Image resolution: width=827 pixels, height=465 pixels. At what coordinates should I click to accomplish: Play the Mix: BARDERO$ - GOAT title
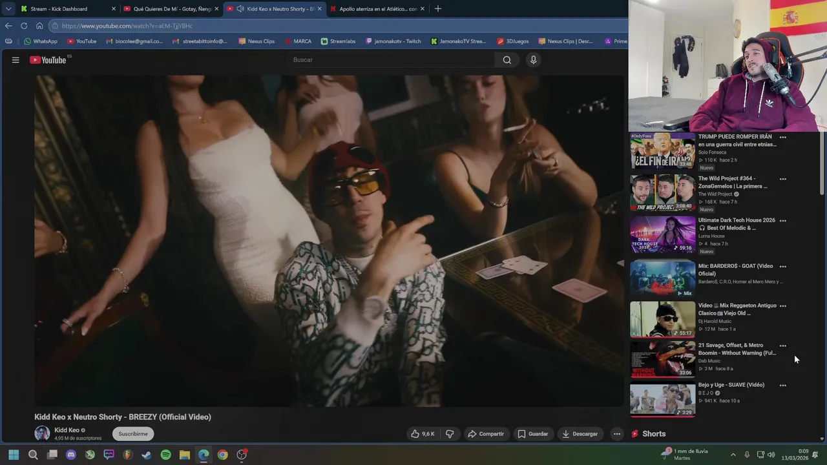735,270
